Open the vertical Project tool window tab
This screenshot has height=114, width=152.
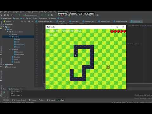1,25
